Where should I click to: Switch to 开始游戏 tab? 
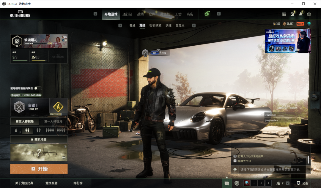(x=111, y=14)
